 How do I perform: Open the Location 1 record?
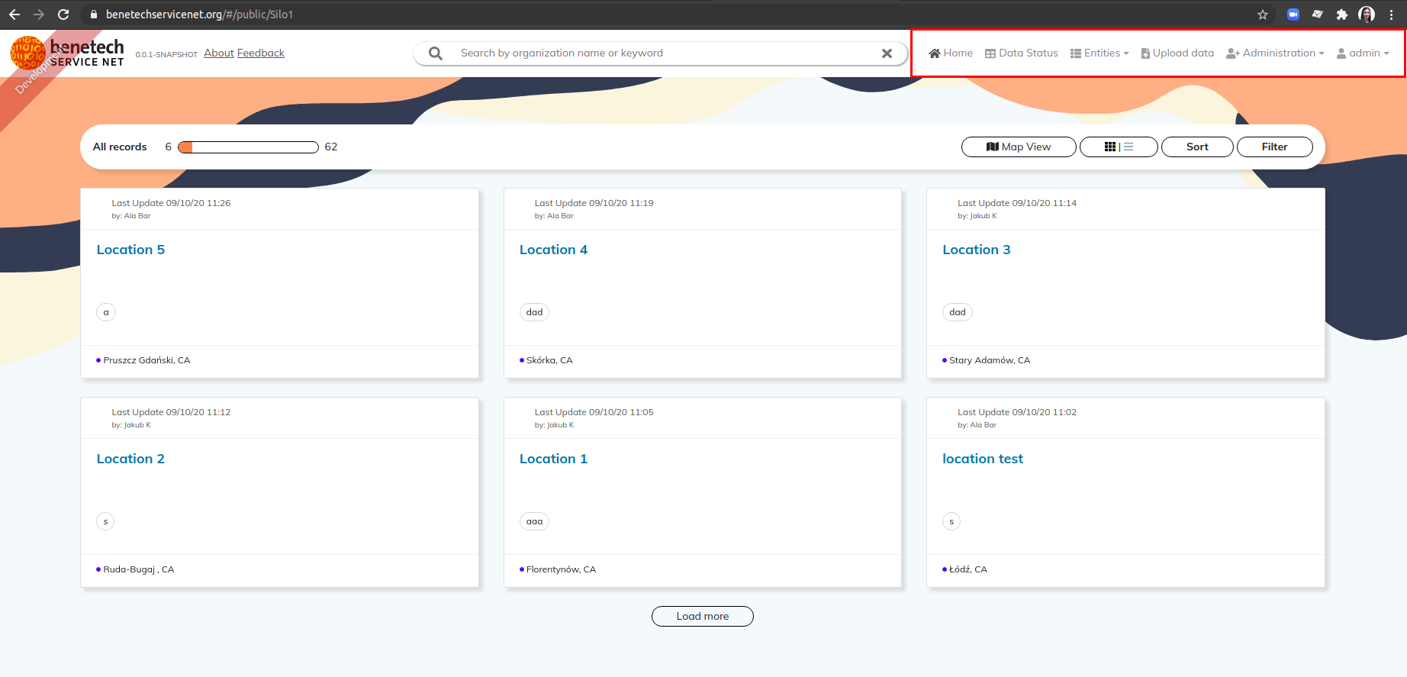(x=553, y=459)
